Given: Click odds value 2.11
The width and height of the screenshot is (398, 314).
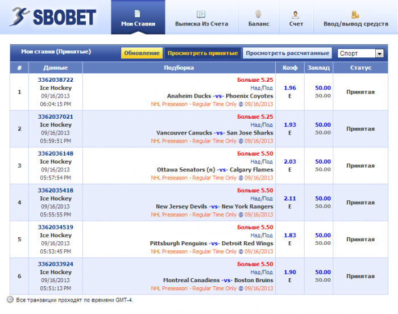Looking at the screenshot, I should point(290,198).
